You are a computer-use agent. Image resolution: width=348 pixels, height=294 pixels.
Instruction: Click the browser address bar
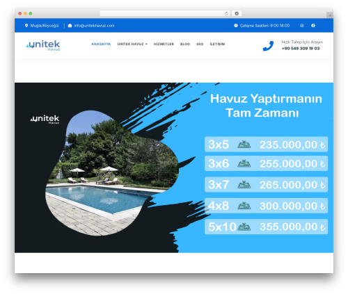[165, 14]
